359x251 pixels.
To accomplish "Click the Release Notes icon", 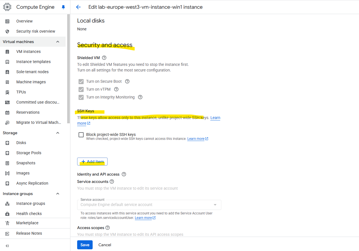I will [x=7, y=233].
